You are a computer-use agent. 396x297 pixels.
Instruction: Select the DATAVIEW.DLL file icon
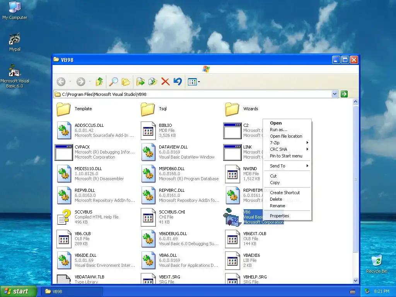click(x=148, y=152)
